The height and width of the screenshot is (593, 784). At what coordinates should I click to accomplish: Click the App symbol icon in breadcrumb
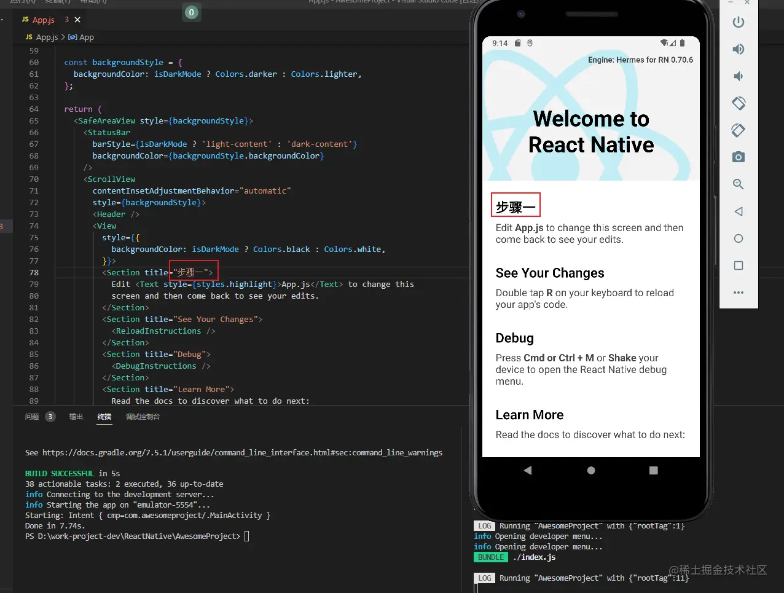tap(73, 37)
